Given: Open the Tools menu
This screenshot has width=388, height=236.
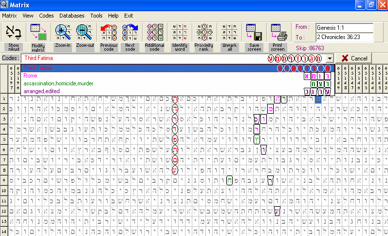Looking at the screenshot, I should pos(96,16).
